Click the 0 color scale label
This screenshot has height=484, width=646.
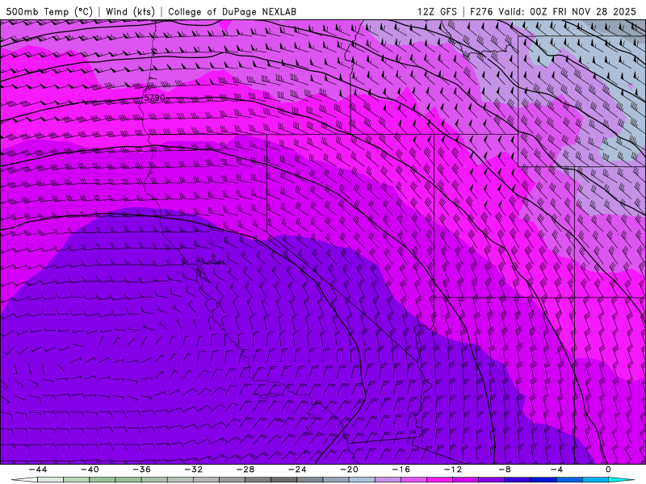pos(609,469)
